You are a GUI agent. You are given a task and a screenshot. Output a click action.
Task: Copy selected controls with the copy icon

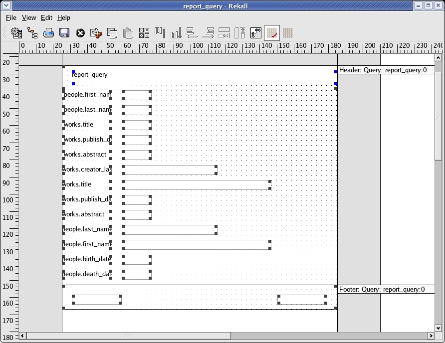click(112, 33)
